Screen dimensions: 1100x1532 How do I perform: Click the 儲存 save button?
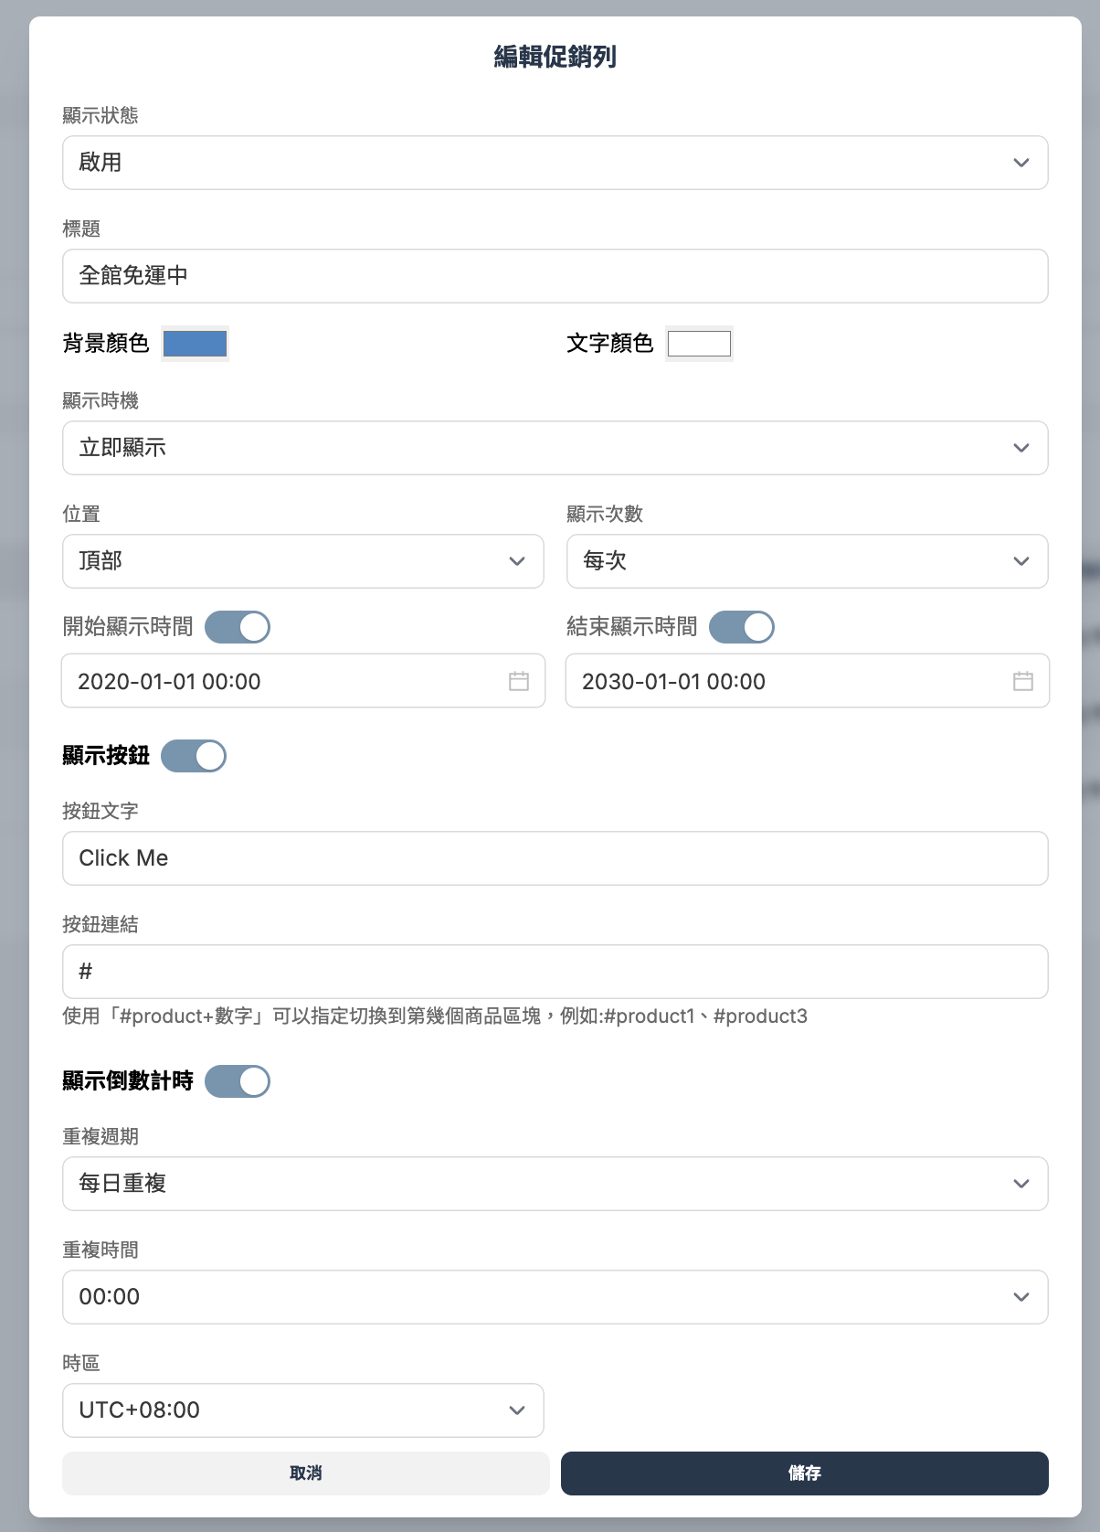click(805, 1473)
